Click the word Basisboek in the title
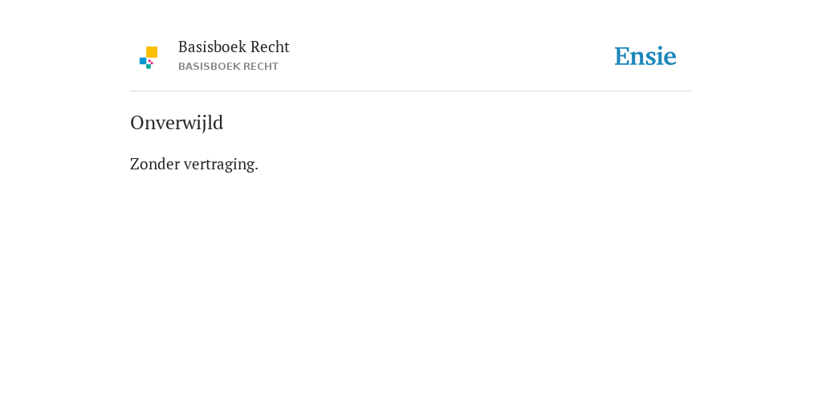The height and width of the screenshot is (411, 822). [212, 47]
